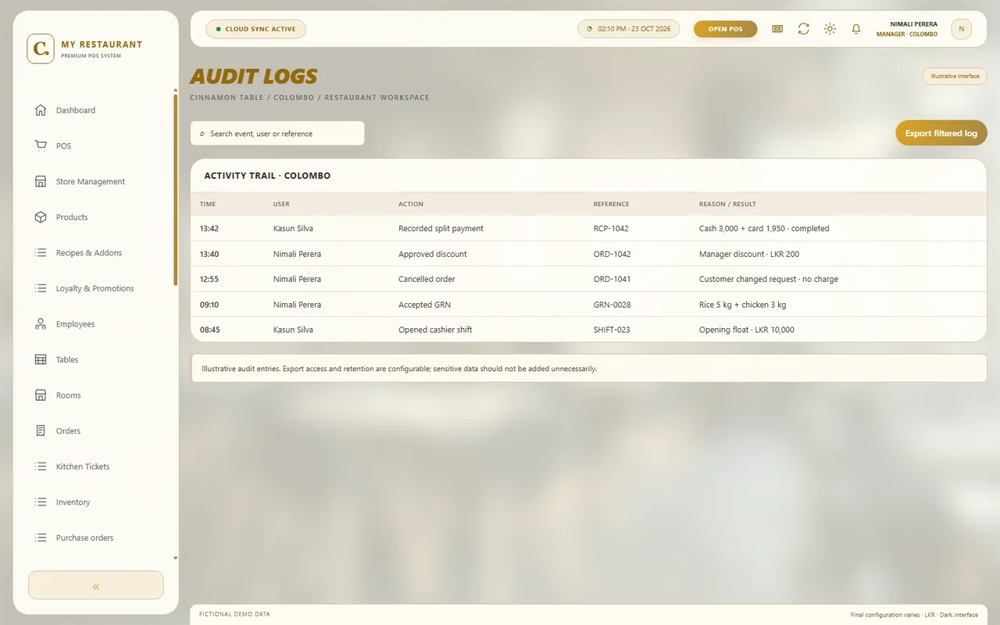The height and width of the screenshot is (625, 1000).
Task: Open the notifications bell icon
Action: (x=856, y=29)
